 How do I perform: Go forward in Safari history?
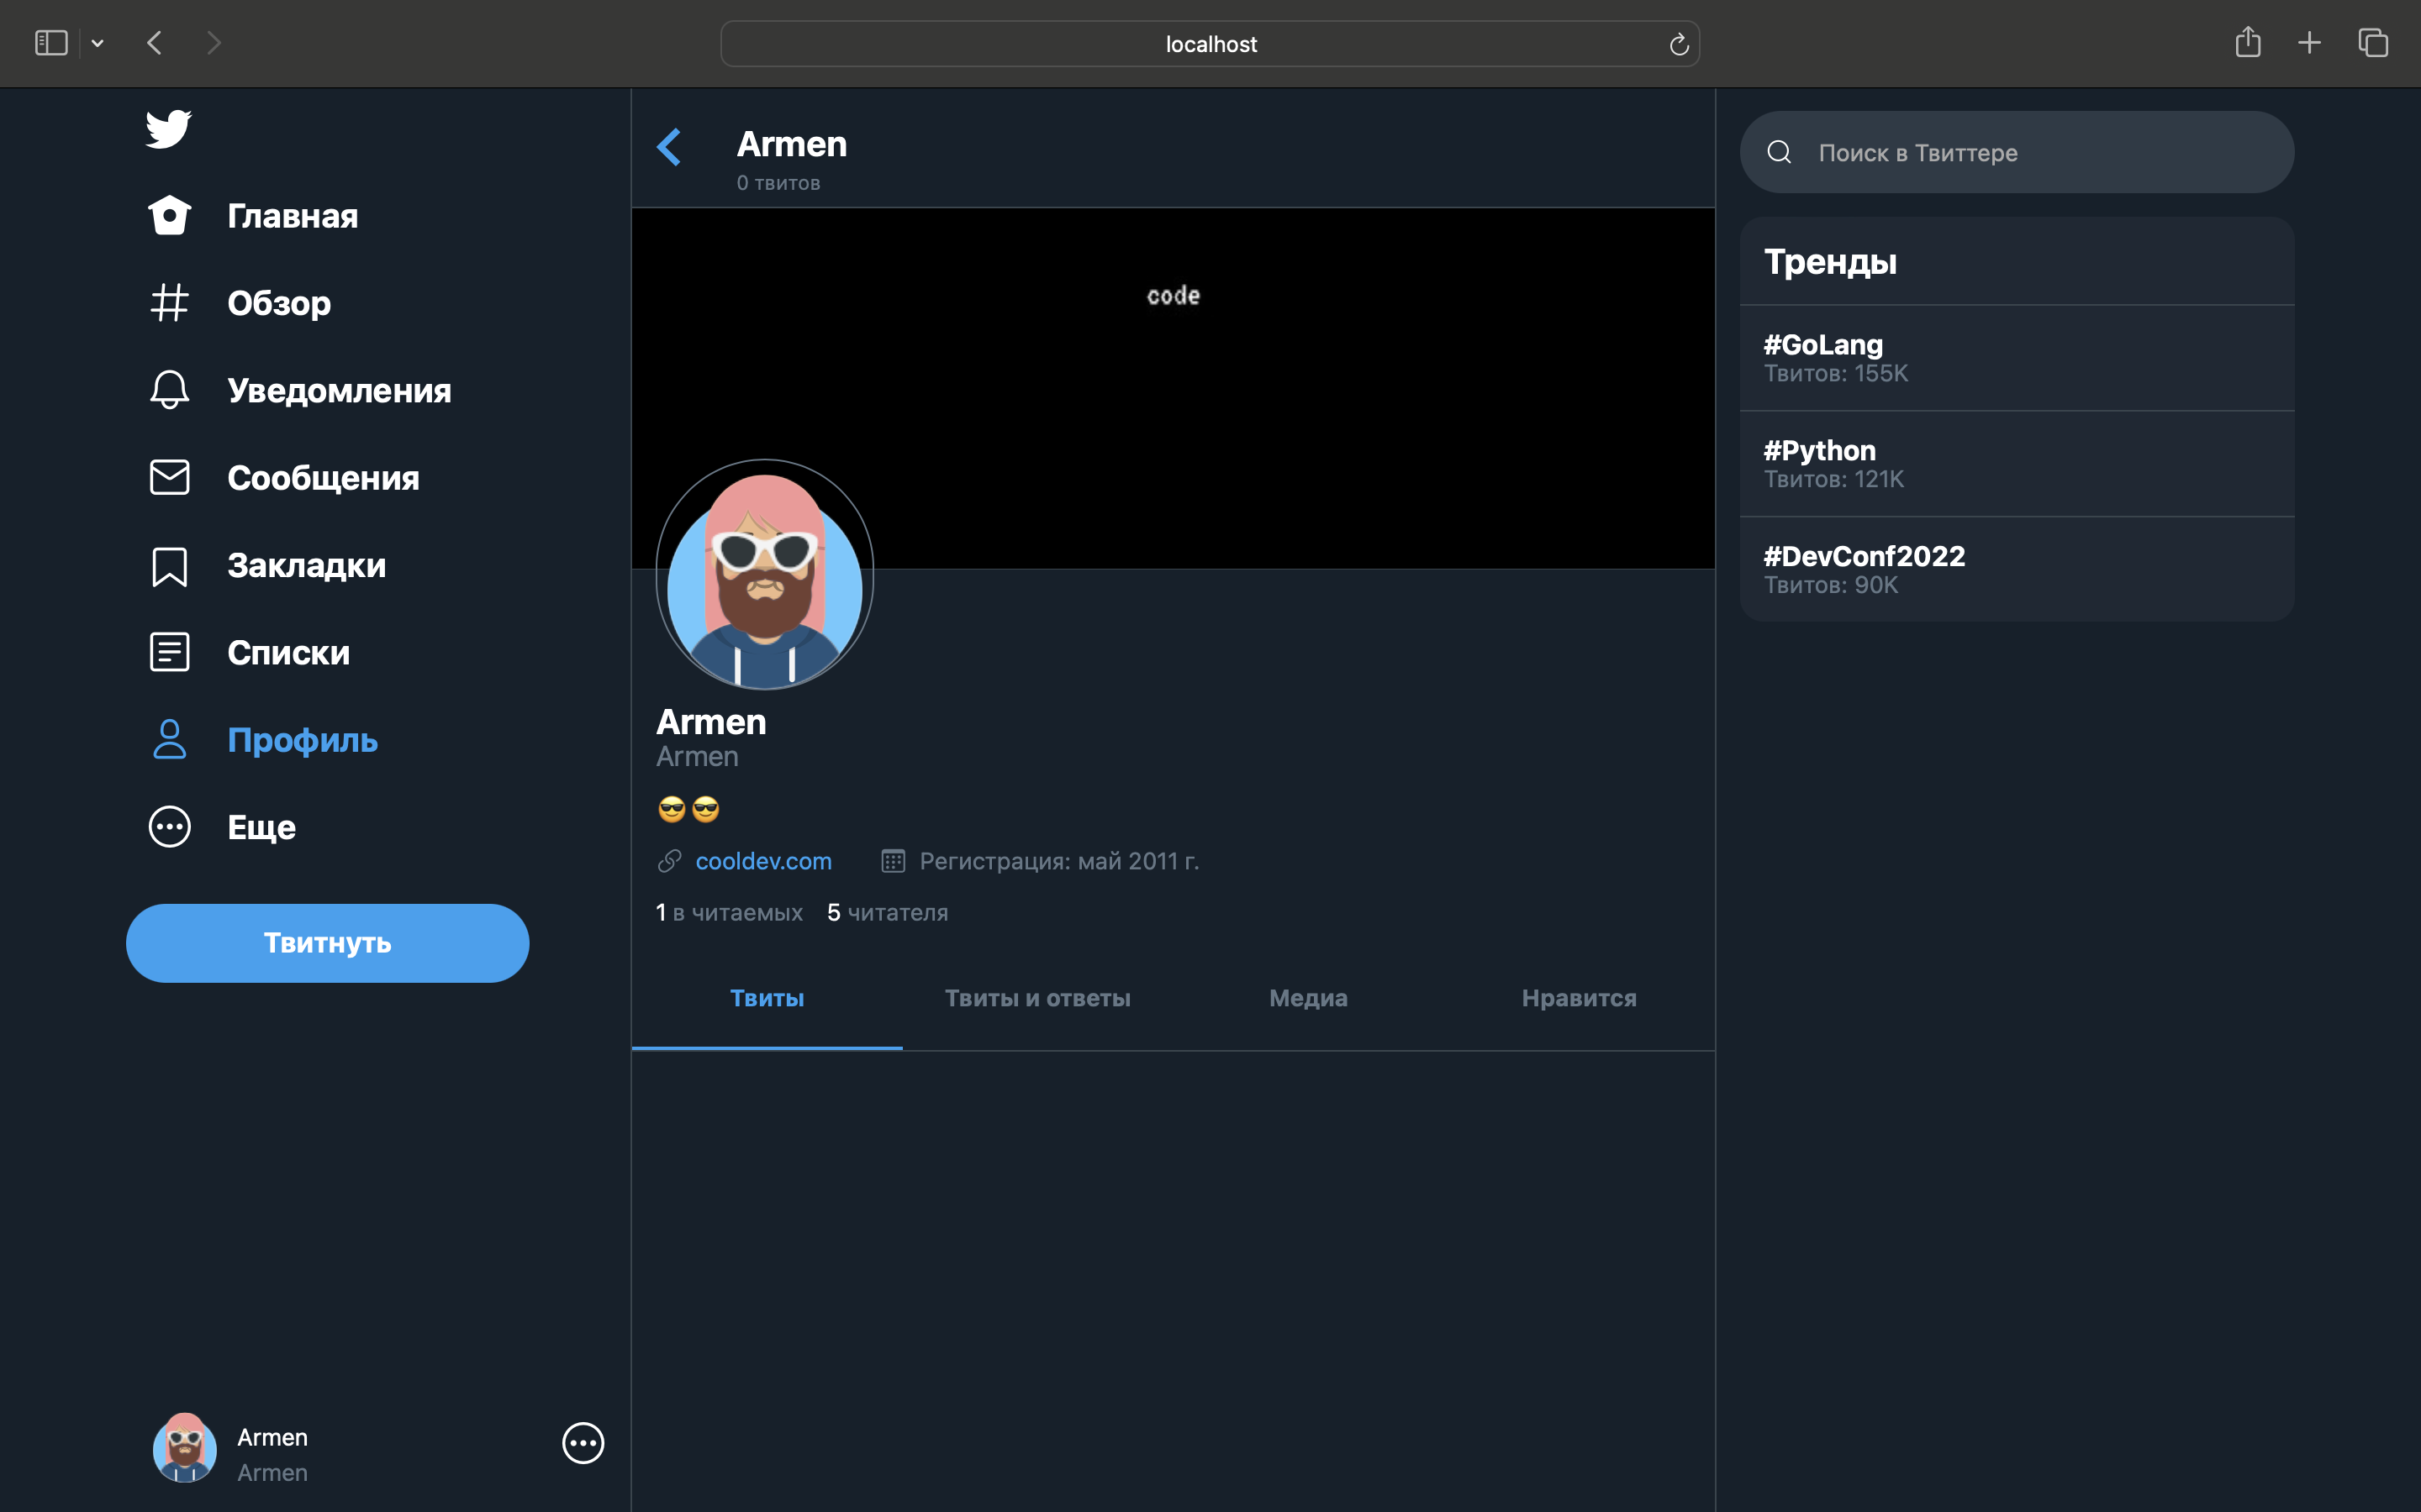[213, 43]
